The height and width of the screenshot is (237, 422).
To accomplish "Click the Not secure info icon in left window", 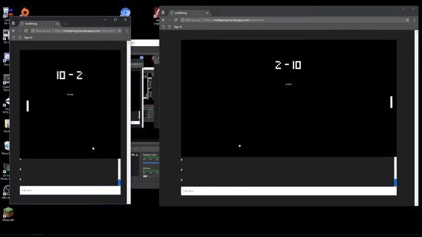I will [33, 31].
